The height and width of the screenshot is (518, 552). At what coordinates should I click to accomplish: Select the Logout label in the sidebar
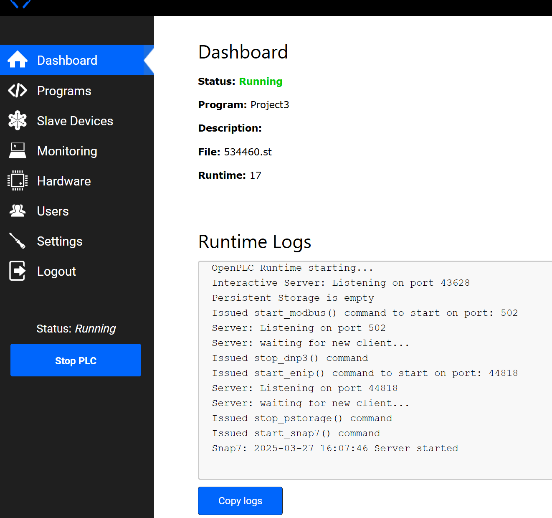pyautogui.click(x=56, y=271)
